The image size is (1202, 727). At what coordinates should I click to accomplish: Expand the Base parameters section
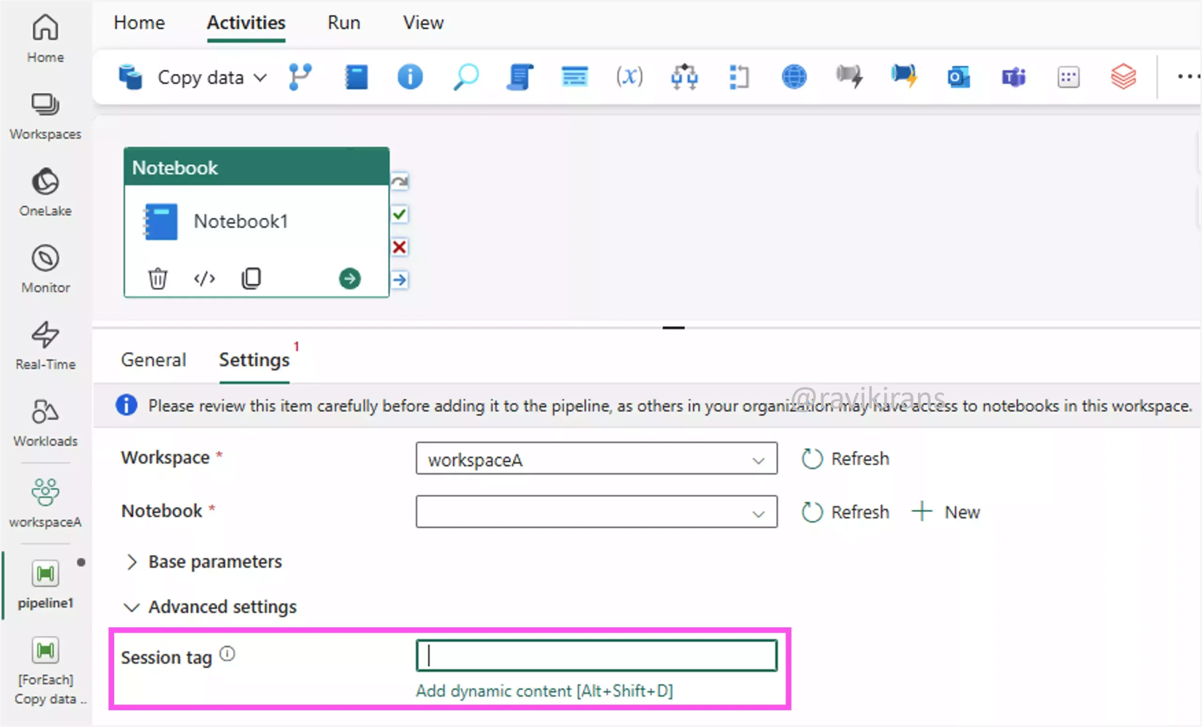tap(203, 562)
